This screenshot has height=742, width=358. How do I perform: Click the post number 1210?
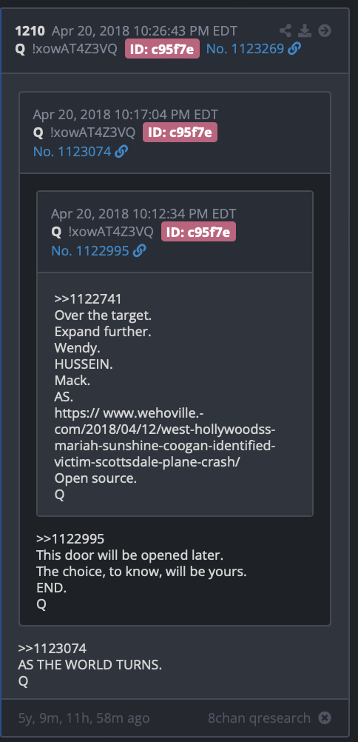pos(30,31)
